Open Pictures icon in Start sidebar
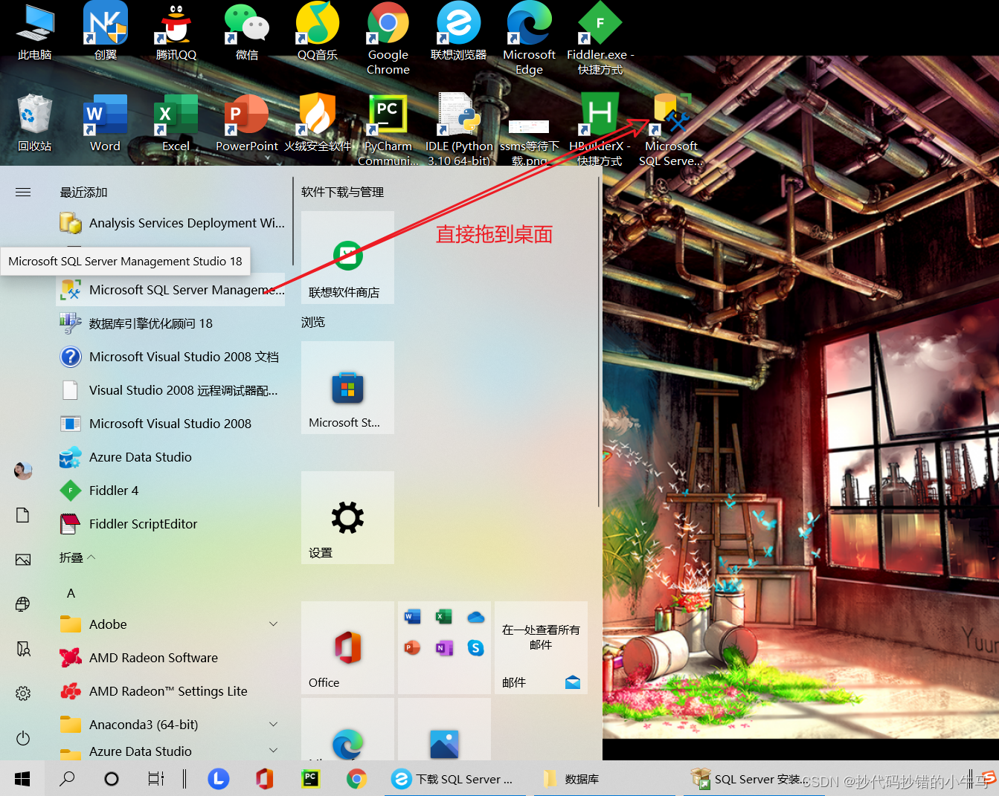 (23, 560)
